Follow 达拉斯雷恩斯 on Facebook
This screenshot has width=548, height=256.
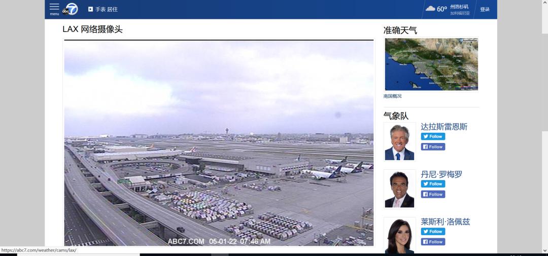(433, 147)
